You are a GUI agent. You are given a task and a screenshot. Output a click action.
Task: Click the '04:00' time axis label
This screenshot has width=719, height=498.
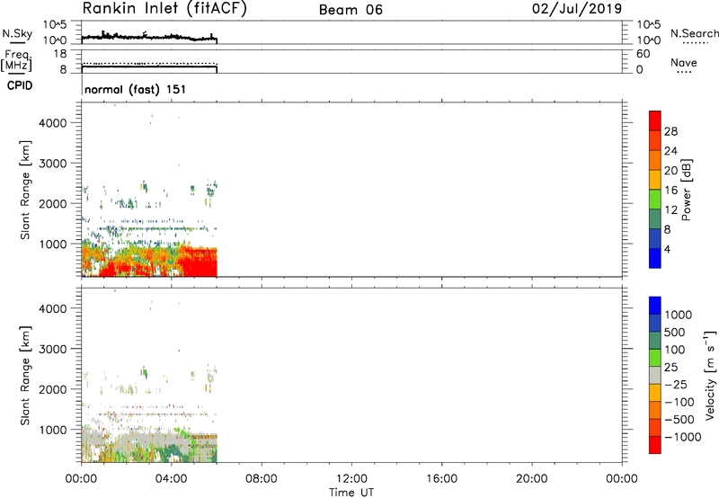172,479
